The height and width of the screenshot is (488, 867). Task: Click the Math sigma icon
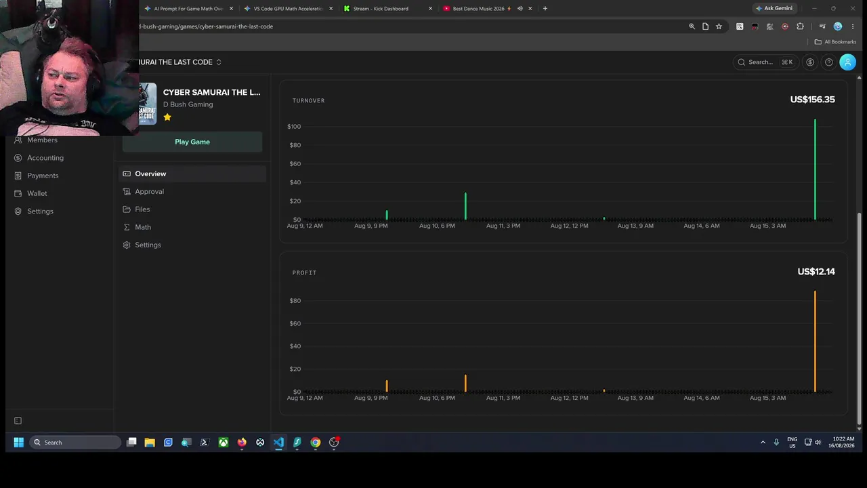click(127, 227)
